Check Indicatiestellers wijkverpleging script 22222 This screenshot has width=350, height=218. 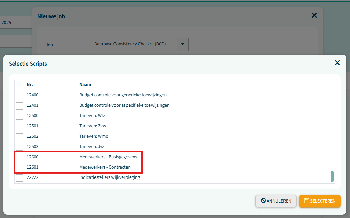pos(20,177)
